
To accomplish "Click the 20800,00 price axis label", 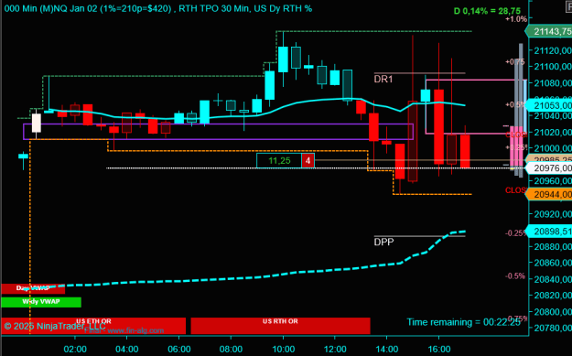I will click(553, 312).
